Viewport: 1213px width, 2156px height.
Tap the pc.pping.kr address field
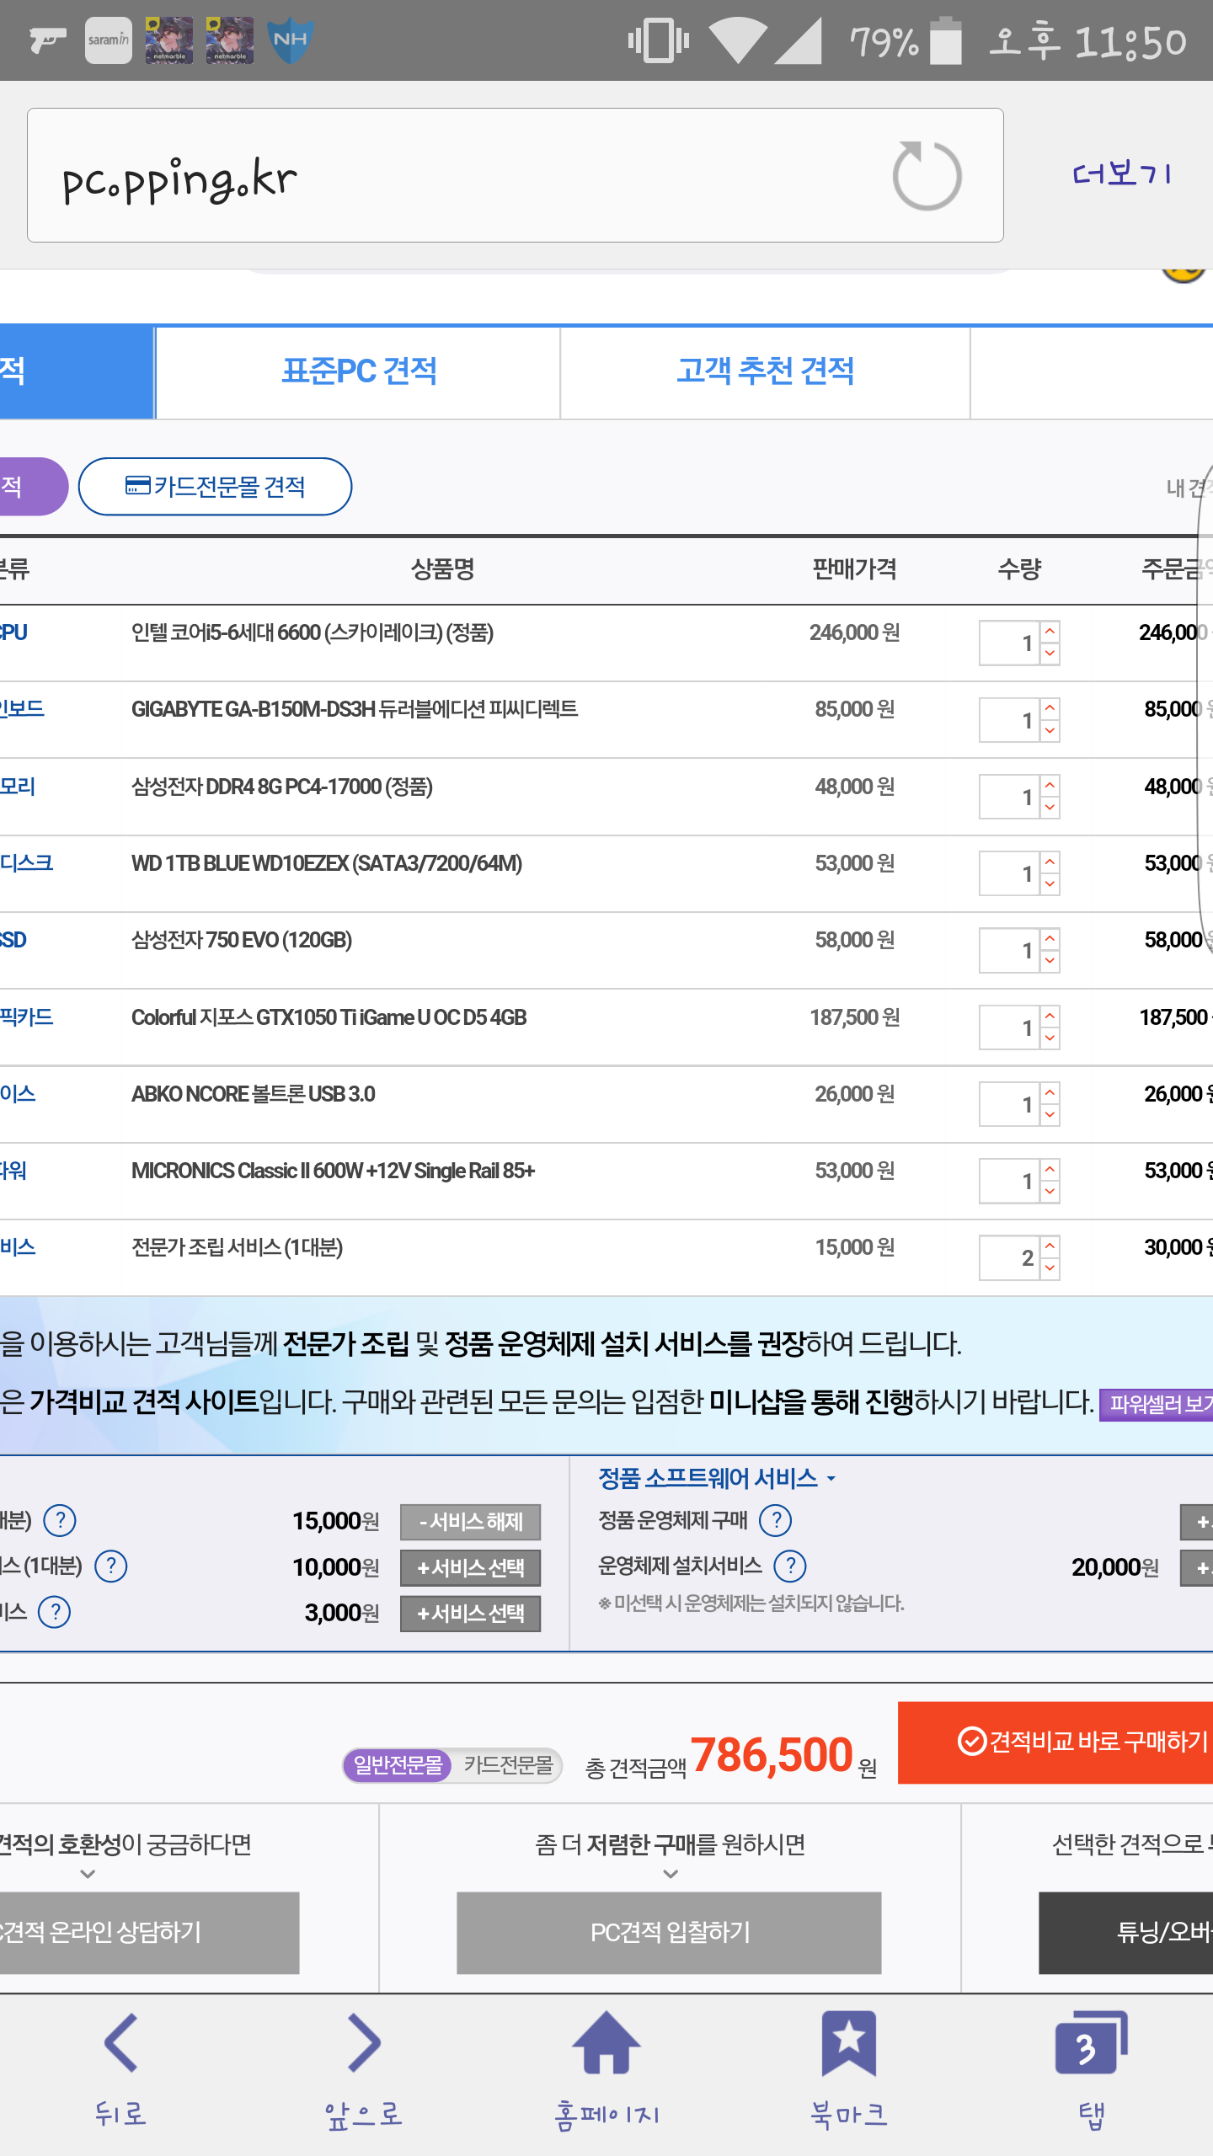(x=455, y=176)
